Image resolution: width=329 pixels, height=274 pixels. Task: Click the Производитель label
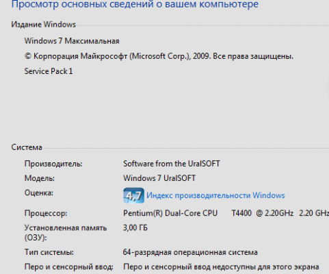coord(53,164)
